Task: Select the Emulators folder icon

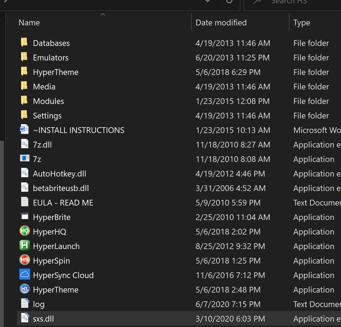Action: click(x=24, y=57)
